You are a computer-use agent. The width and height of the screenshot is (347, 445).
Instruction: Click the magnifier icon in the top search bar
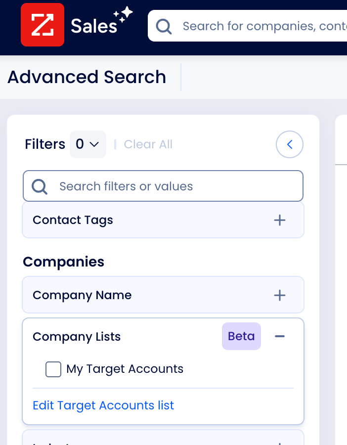[x=163, y=26]
